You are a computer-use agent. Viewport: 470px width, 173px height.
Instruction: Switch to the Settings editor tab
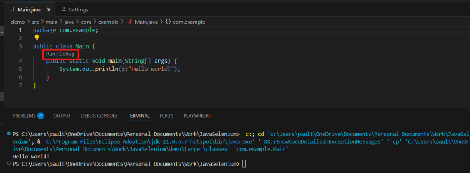pyautogui.click(x=75, y=10)
